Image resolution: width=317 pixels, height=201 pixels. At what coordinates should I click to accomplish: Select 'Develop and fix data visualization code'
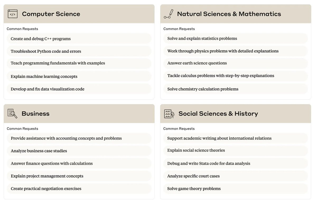48,89
